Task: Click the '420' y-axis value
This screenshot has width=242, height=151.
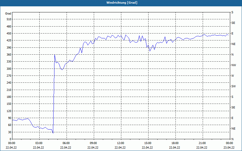Action: click(x=9, y=40)
